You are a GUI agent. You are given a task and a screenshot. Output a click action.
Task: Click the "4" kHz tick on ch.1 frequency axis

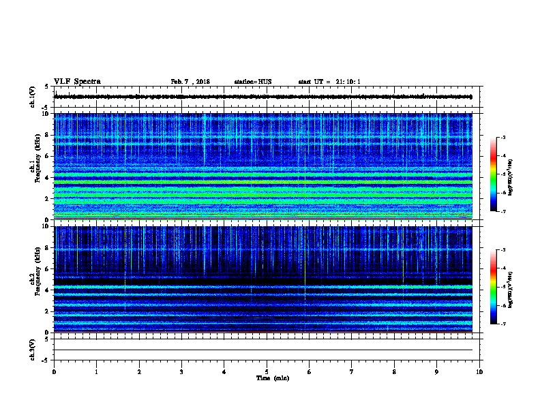(48, 178)
